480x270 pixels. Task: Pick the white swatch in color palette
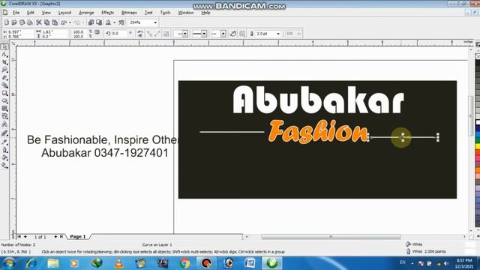478,122
